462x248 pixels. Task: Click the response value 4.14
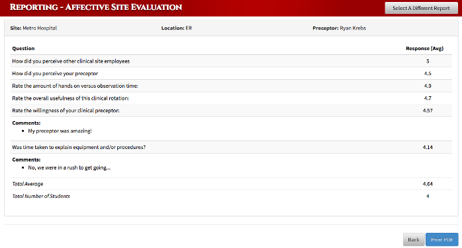click(x=428, y=147)
